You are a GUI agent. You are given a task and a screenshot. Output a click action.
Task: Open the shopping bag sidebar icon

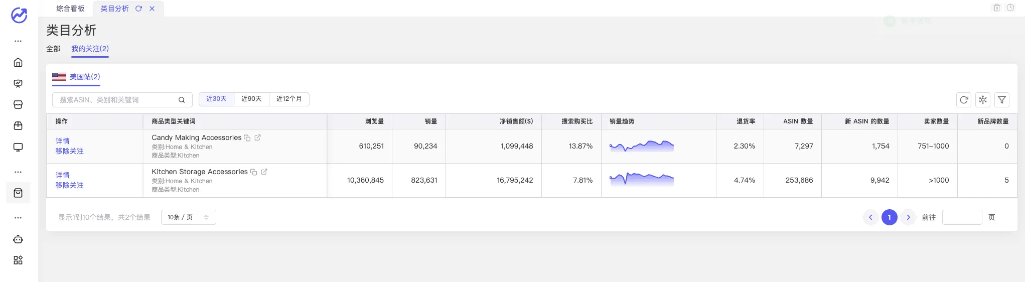(x=18, y=193)
